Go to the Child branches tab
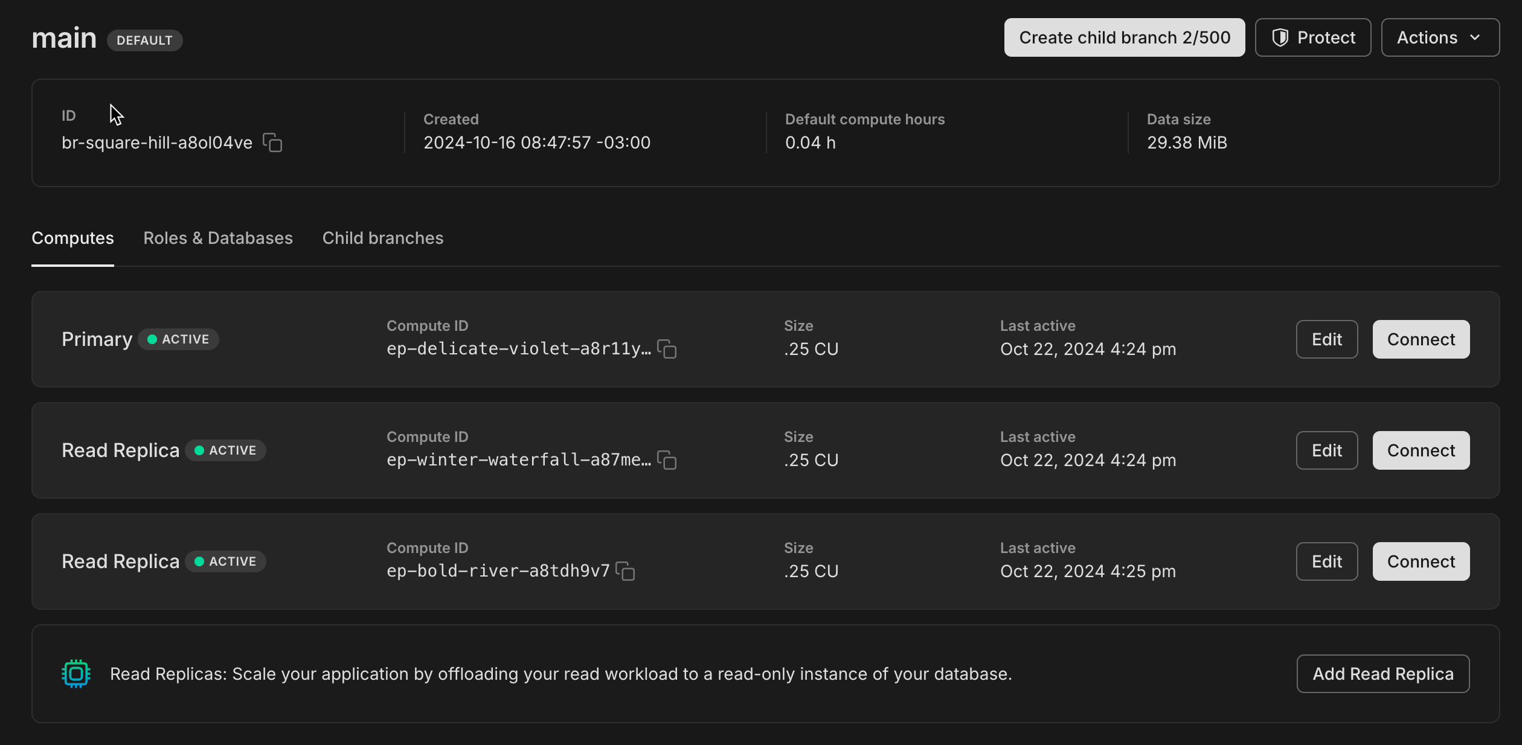1522x745 pixels. point(383,238)
